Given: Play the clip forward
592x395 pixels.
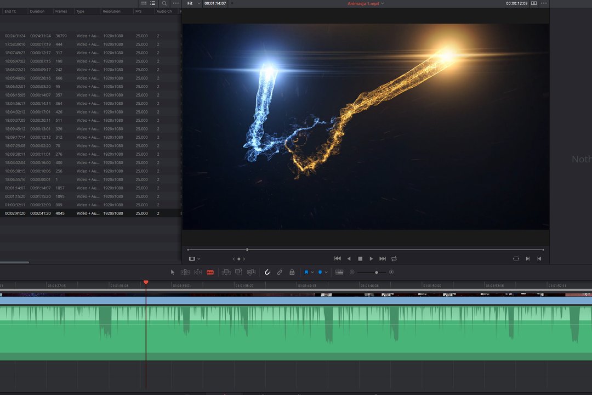Looking at the screenshot, I should (371, 258).
